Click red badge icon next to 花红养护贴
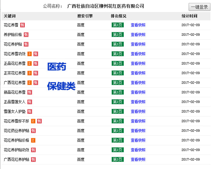Viewport: 211px width, 169px height. click(26, 44)
